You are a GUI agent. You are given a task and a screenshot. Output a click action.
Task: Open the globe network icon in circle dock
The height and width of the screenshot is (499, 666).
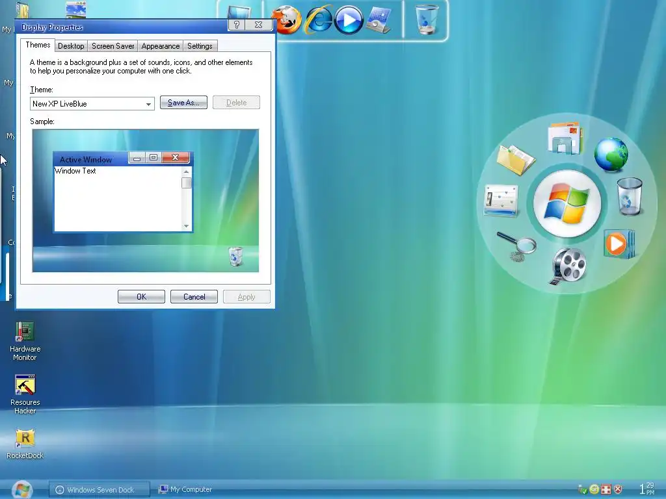click(x=611, y=155)
